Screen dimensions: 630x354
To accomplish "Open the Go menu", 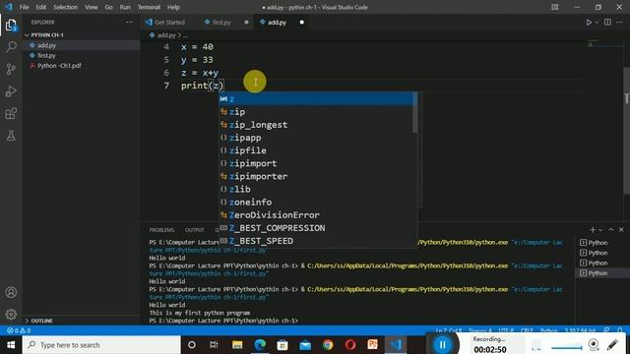I will 108,7.
